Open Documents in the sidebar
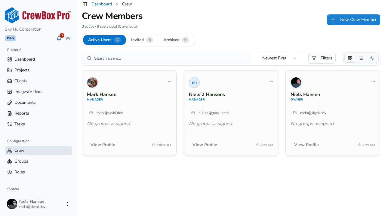The height and width of the screenshot is (216, 385). (38, 103)
